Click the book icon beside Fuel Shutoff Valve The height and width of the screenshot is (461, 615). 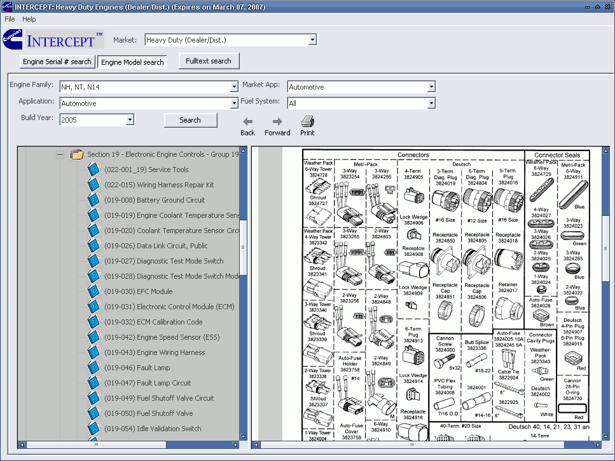coord(94,413)
